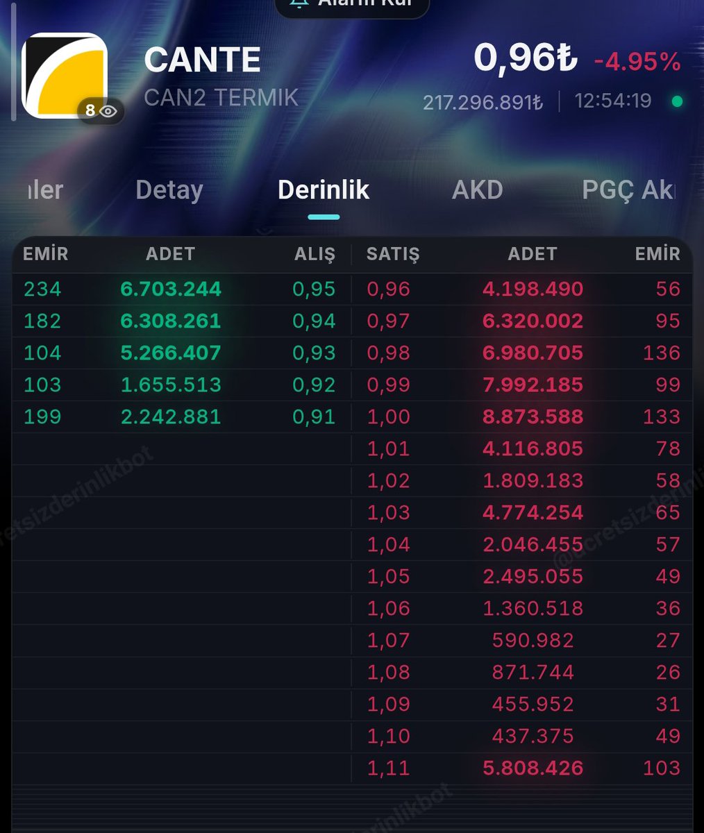The width and height of the screenshot is (704, 833).
Task: Open the AKD tab
Action: pyautogui.click(x=478, y=190)
